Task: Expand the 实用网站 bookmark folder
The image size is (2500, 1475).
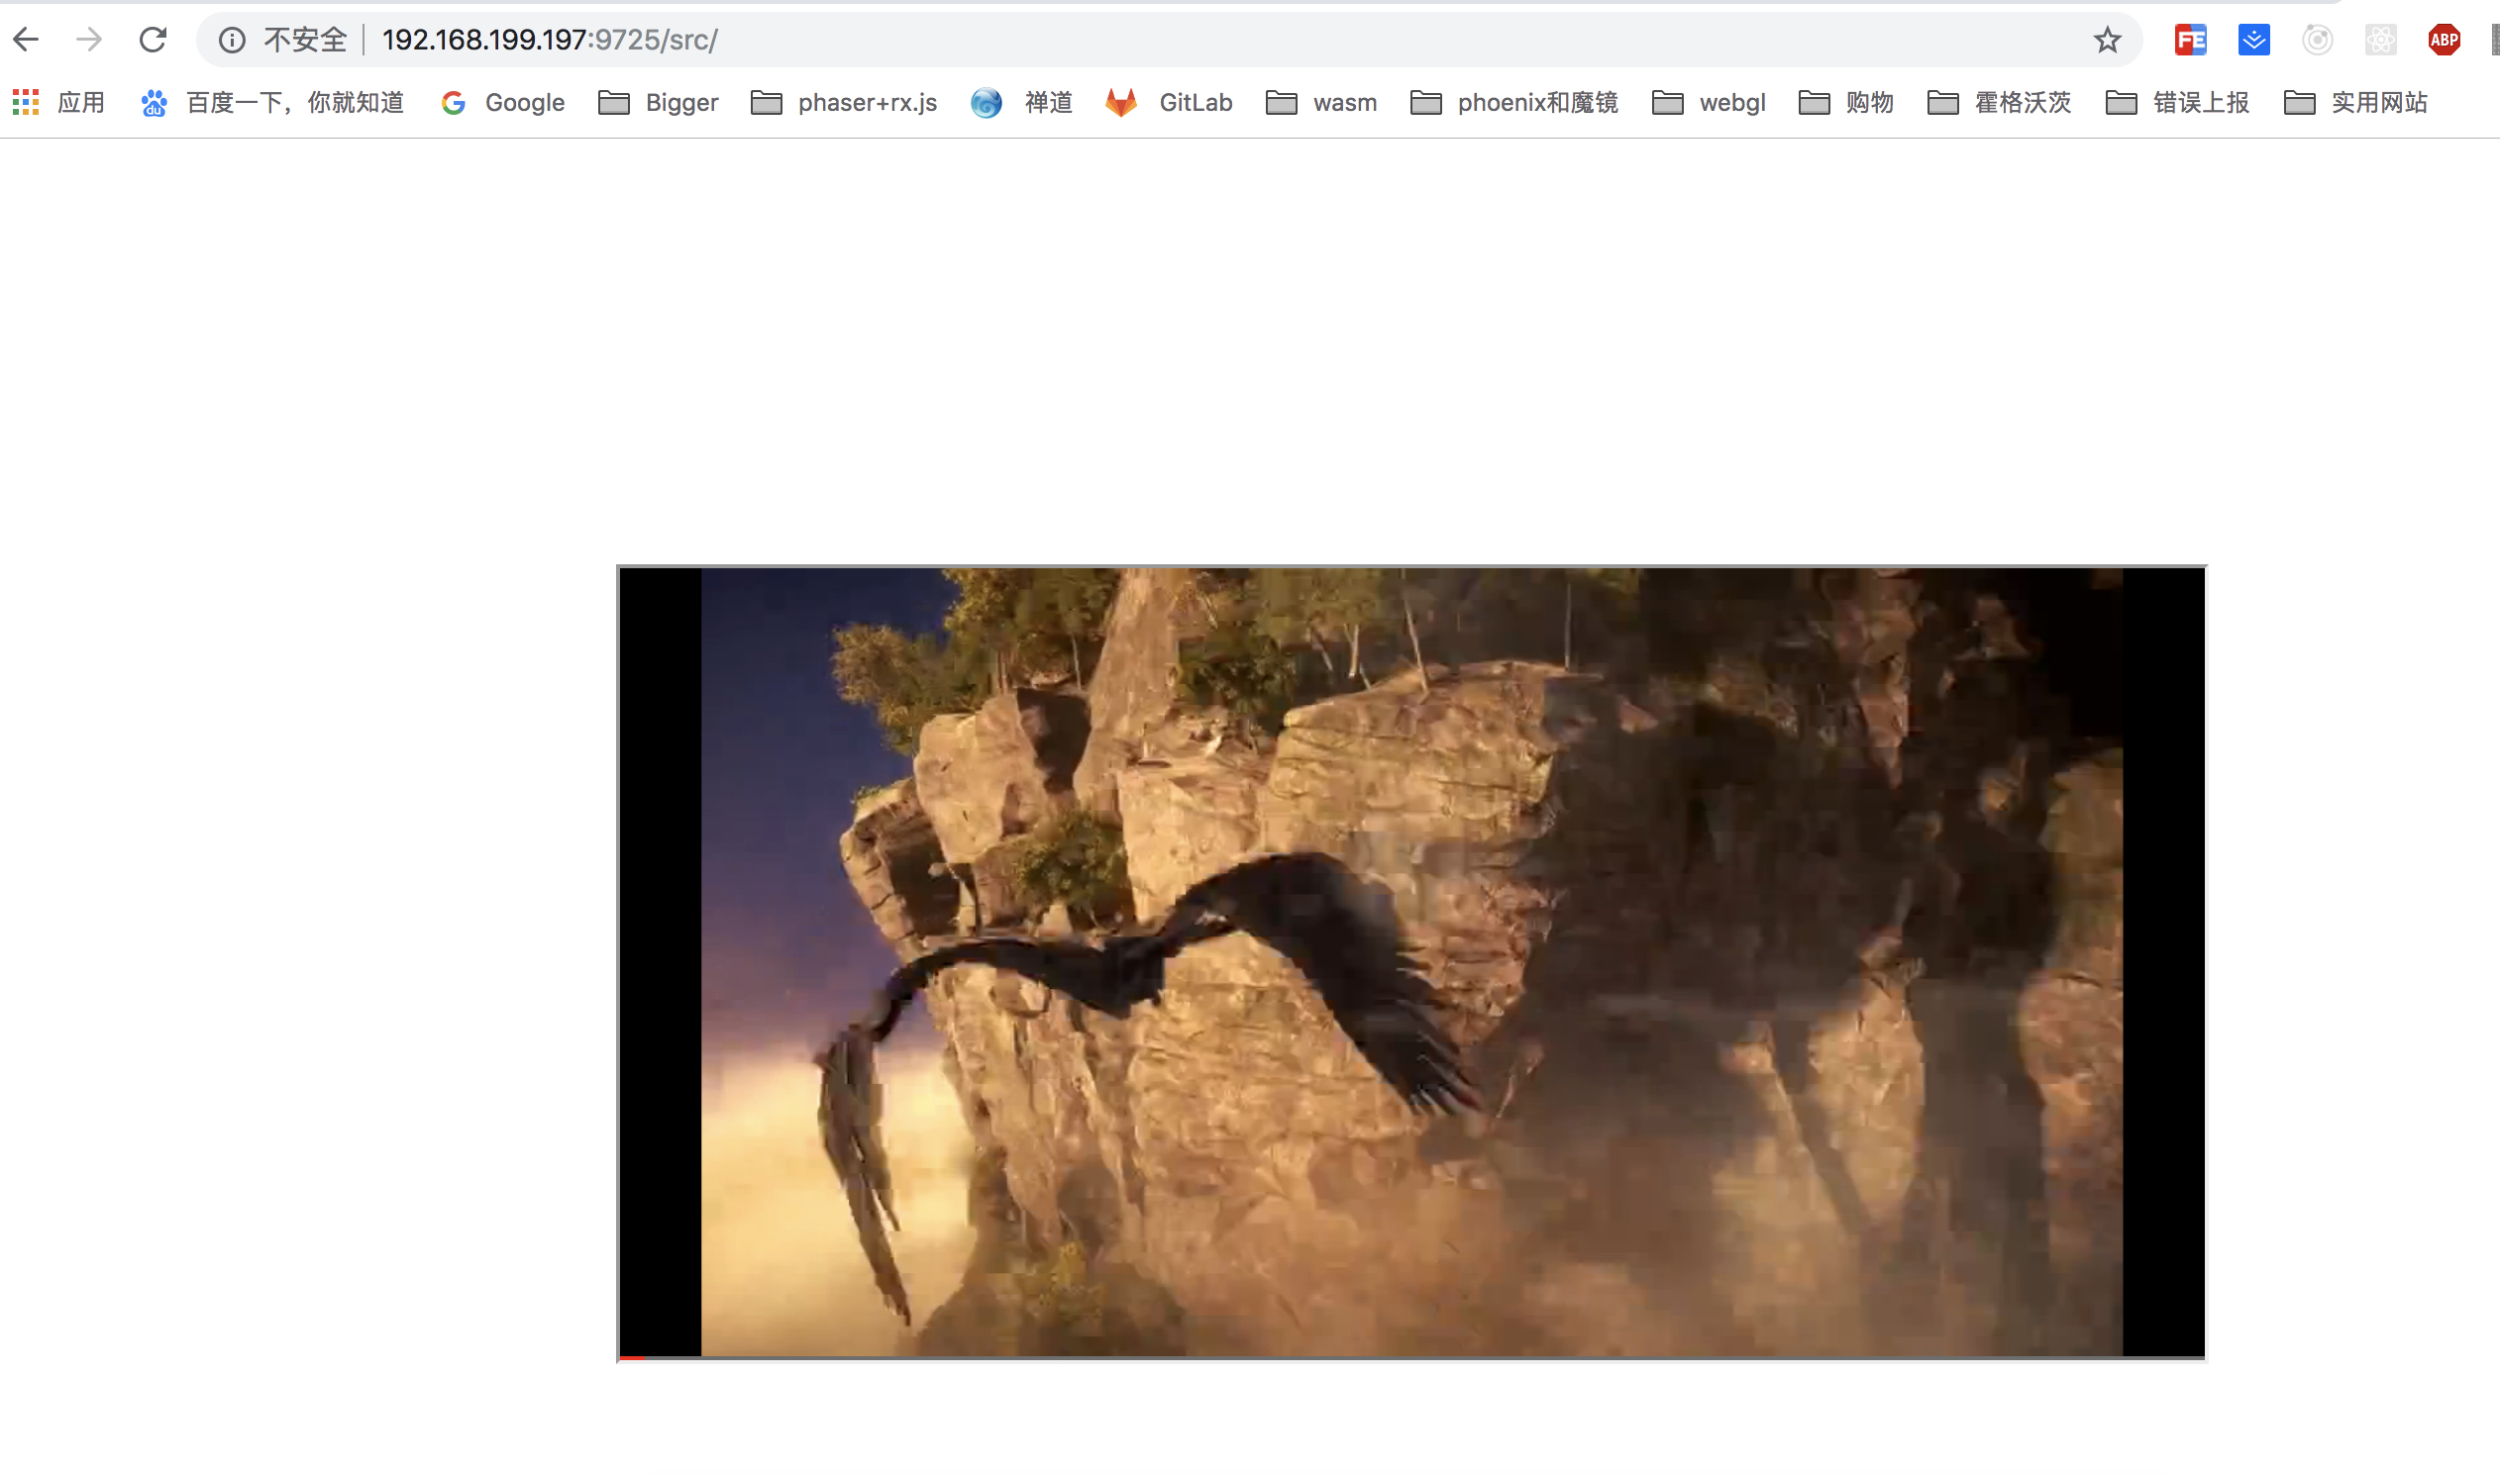Action: 2354,102
